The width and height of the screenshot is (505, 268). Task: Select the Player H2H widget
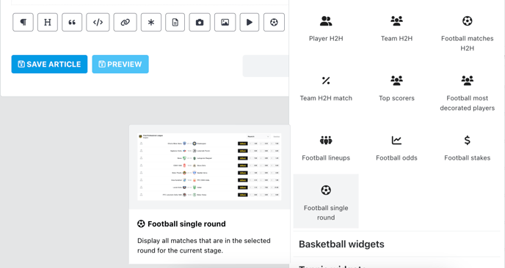pos(326,29)
